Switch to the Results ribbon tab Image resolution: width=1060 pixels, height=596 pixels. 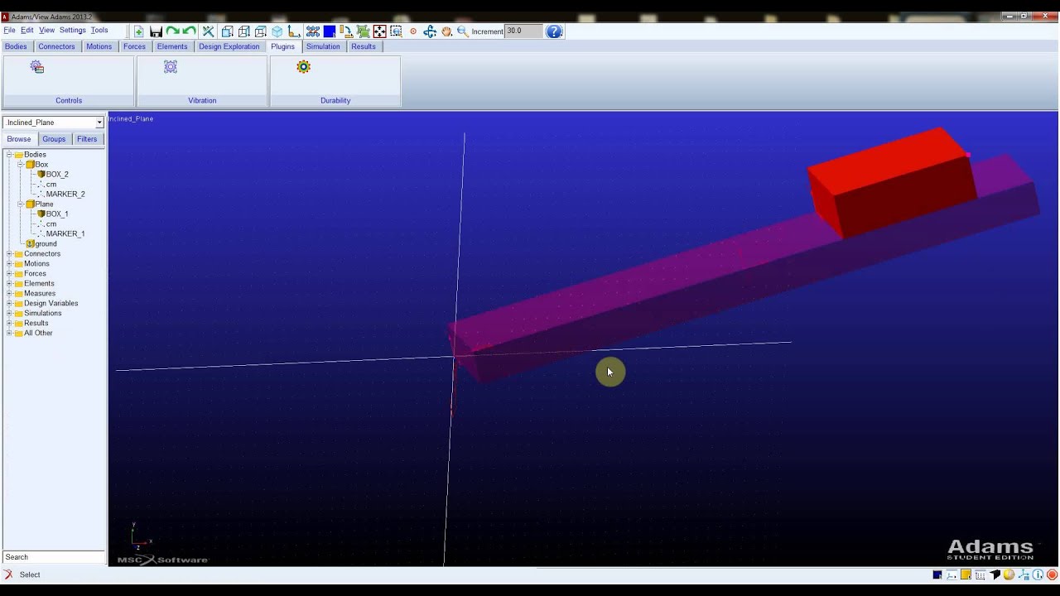[364, 46]
